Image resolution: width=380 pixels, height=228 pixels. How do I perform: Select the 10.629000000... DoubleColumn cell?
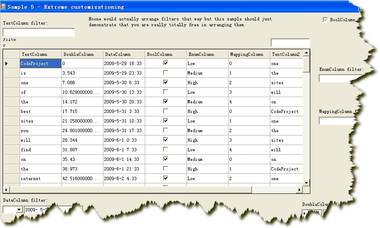pyautogui.click(x=82, y=92)
